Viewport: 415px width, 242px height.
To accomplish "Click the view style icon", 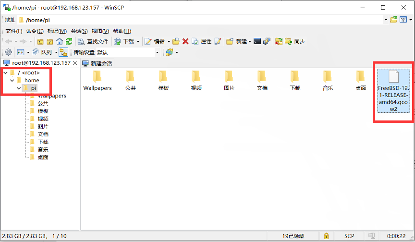I will [x=20, y=52].
